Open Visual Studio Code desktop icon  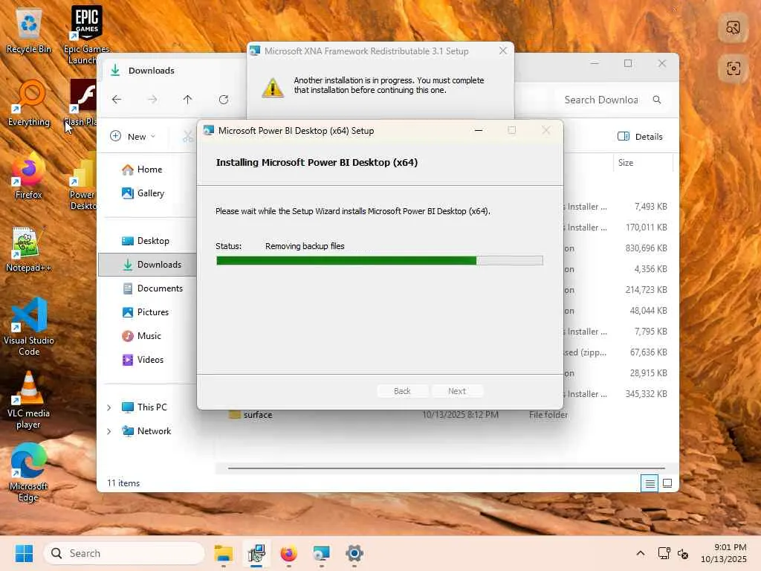tap(29, 327)
